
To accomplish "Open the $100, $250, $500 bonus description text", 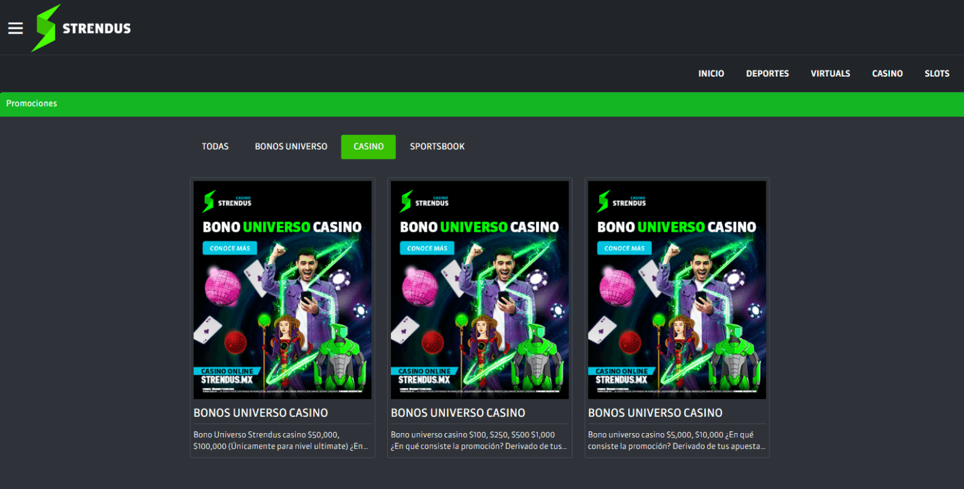I will [479, 439].
